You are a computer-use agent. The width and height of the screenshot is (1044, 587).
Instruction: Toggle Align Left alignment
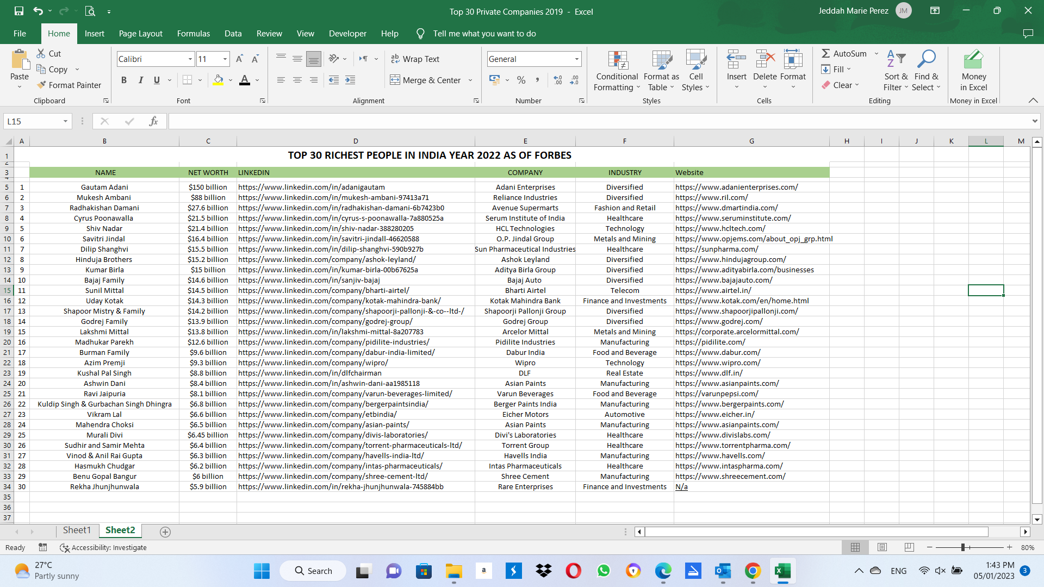(x=281, y=80)
